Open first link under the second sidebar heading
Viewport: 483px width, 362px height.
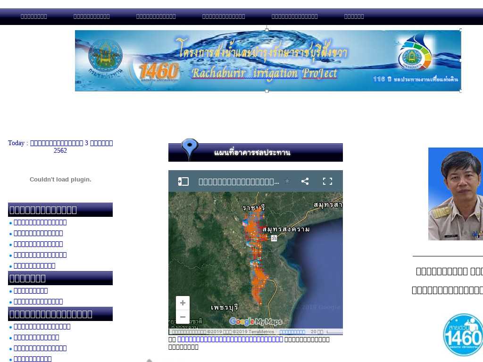pos(31,290)
